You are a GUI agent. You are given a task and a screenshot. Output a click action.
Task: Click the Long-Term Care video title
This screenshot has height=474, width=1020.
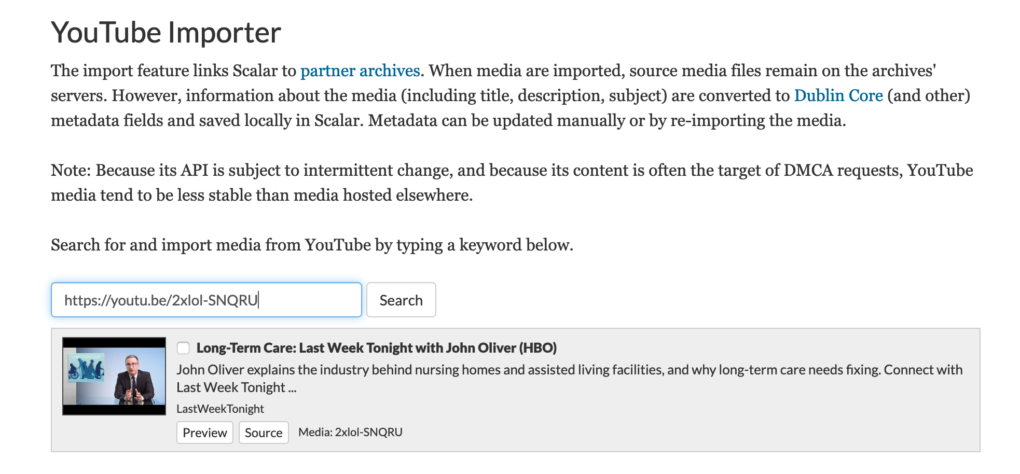(x=376, y=348)
